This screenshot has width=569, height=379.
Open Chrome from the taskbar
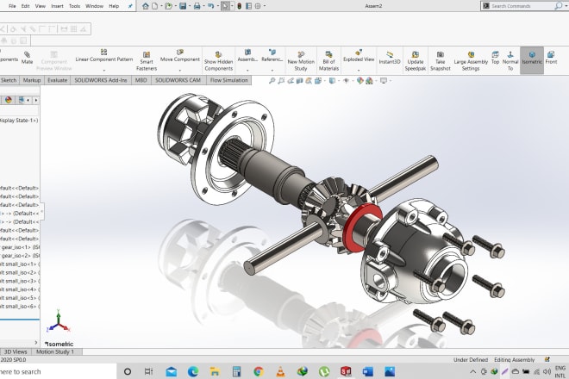tap(259, 371)
